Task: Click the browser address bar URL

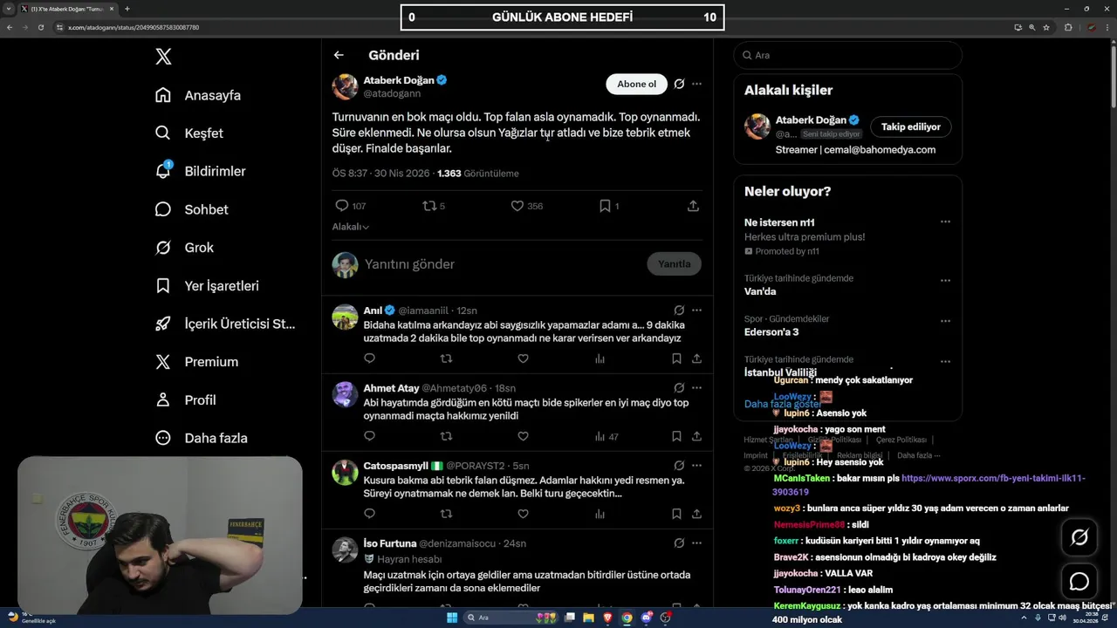Action: (134, 27)
